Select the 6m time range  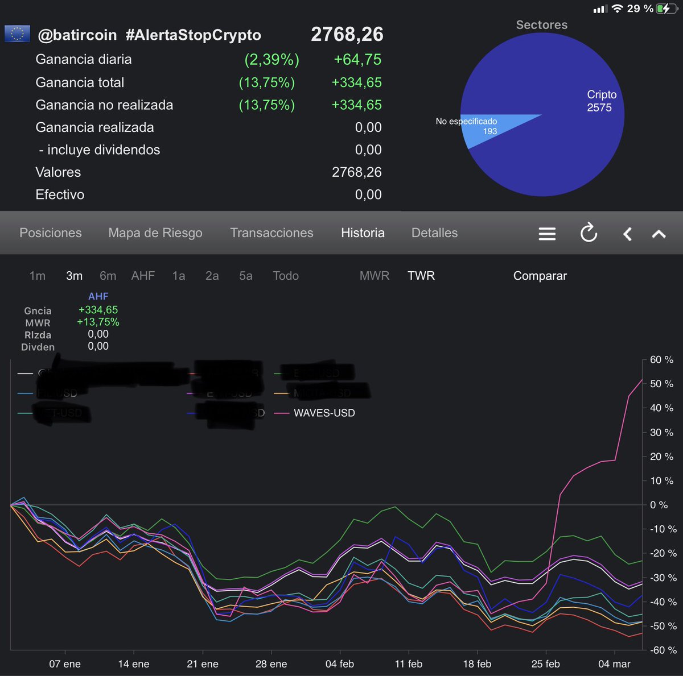108,276
